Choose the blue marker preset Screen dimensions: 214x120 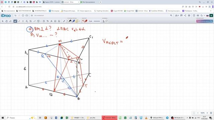73,21
